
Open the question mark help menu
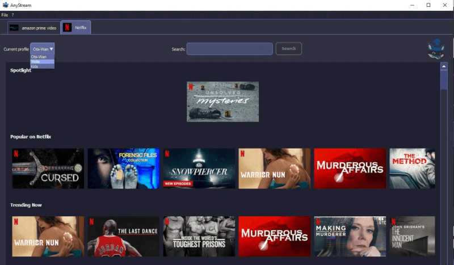[12, 15]
